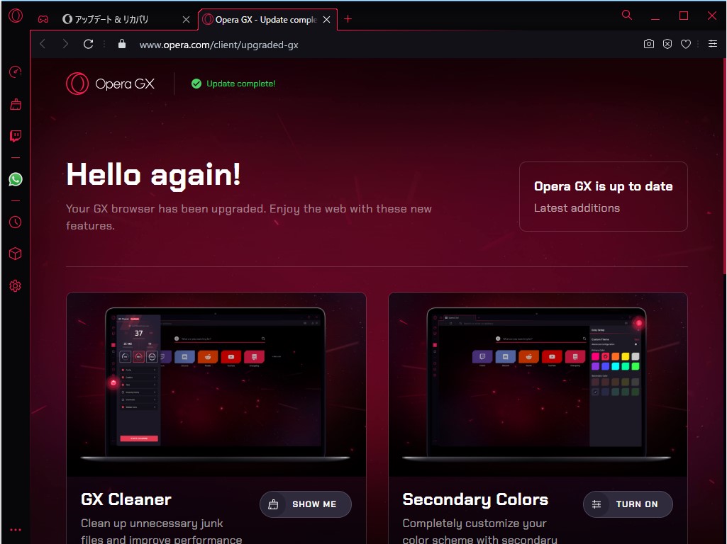The image size is (727, 544).
Task: Go forward to the next page
Action: tap(65, 44)
